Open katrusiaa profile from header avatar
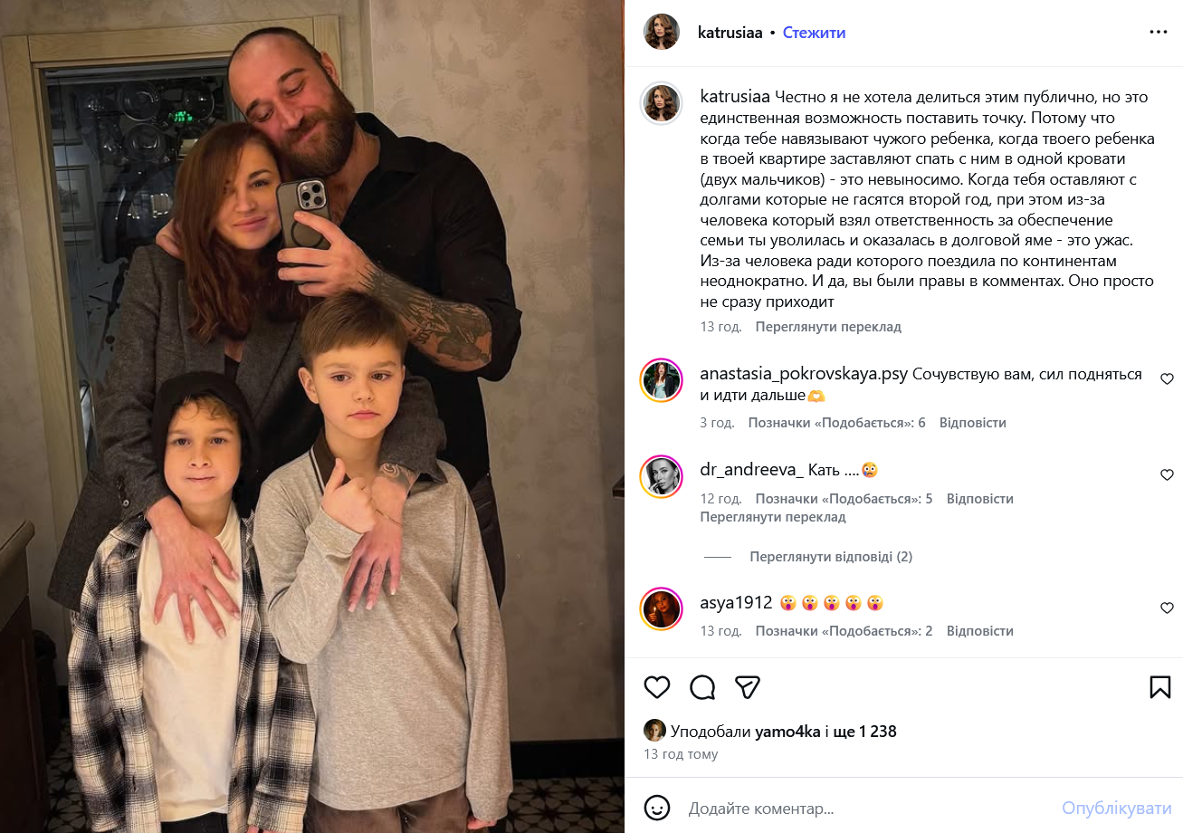 pyautogui.click(x=662, y=32)
